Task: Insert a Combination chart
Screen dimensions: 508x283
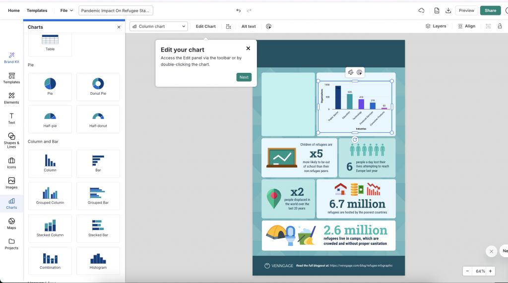Action: click(50, 261)
